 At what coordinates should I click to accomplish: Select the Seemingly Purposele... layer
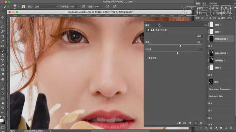tap(220, 89)
